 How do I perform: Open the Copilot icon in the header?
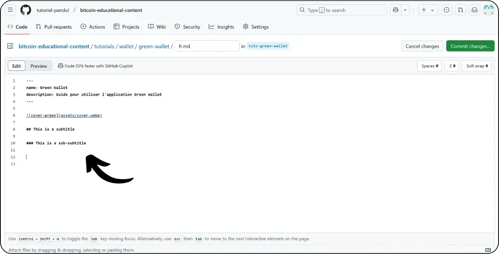pos(395,10)
